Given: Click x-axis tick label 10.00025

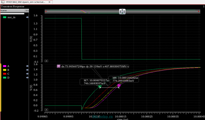Looking at the screenshot, I should (148, 117).
